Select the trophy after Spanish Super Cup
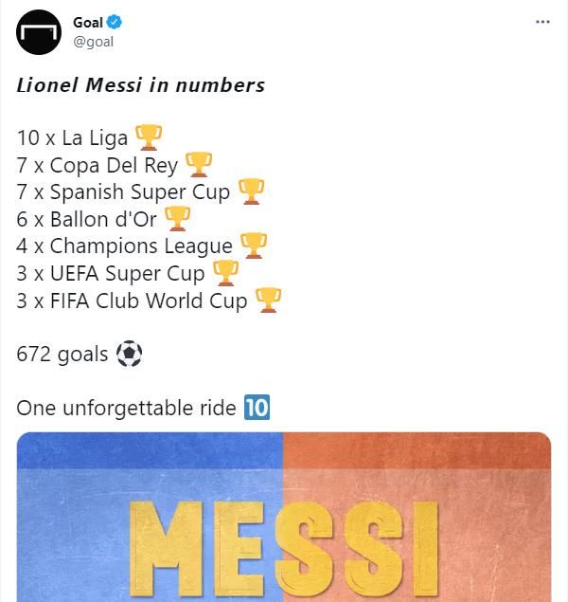This screenshot has width=568, height=602. 251,192
